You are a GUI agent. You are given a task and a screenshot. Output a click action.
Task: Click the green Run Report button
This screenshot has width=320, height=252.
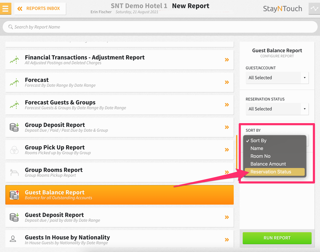click(x=277, y=238)
